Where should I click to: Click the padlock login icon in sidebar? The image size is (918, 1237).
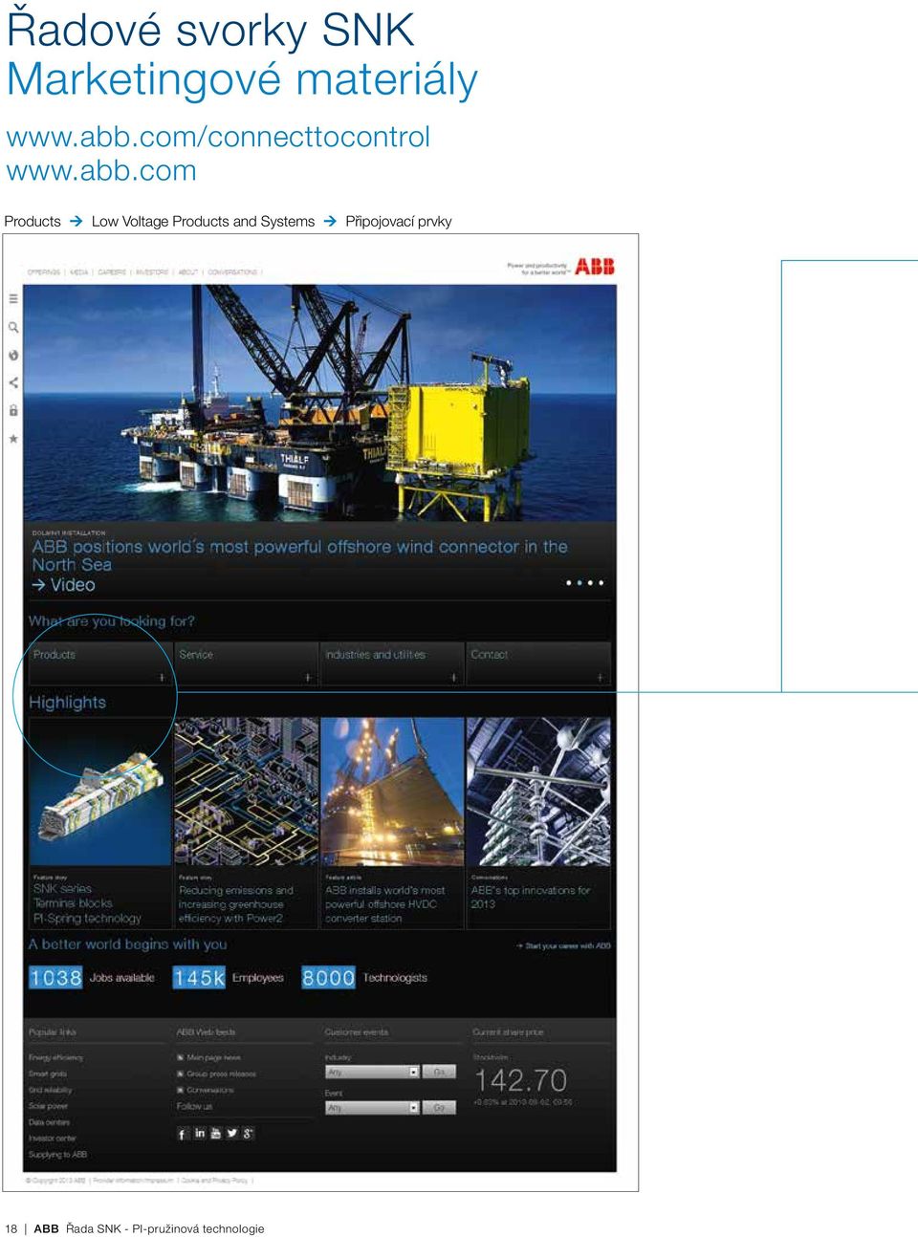tap(13, 410)
